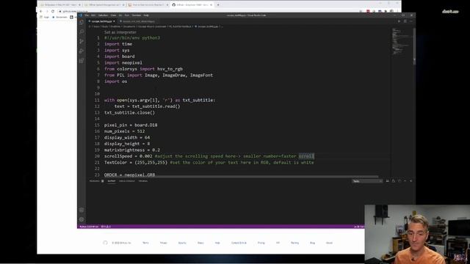
Task: Click the Python interpreter in status bar
Action: pos(89,227)
